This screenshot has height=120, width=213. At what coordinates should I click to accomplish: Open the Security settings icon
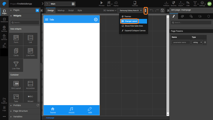click(173, 3)
